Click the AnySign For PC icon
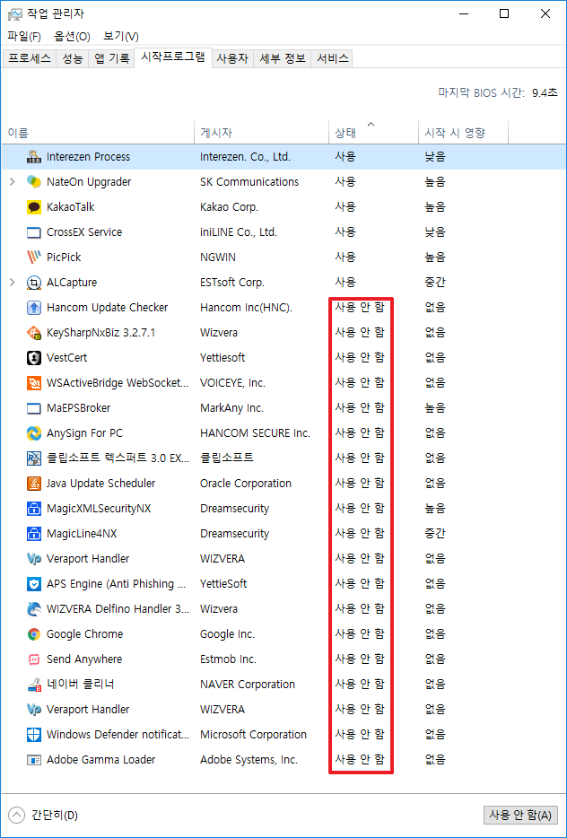Screen dimensions: 567x838 tap(34, 433)
